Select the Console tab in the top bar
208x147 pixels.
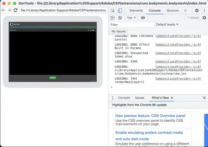click(155, 11)
